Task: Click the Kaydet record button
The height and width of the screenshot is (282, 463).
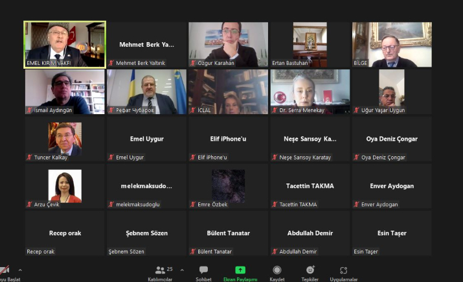Action: coord(277,272)
